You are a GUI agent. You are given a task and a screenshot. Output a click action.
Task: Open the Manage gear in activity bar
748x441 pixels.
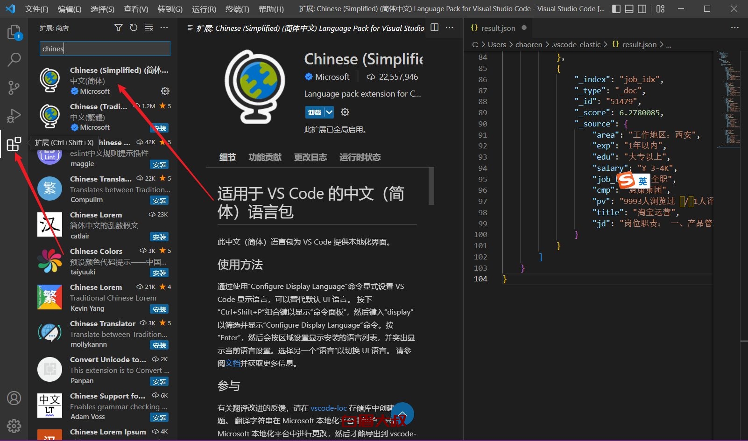(x=14, y=426)
